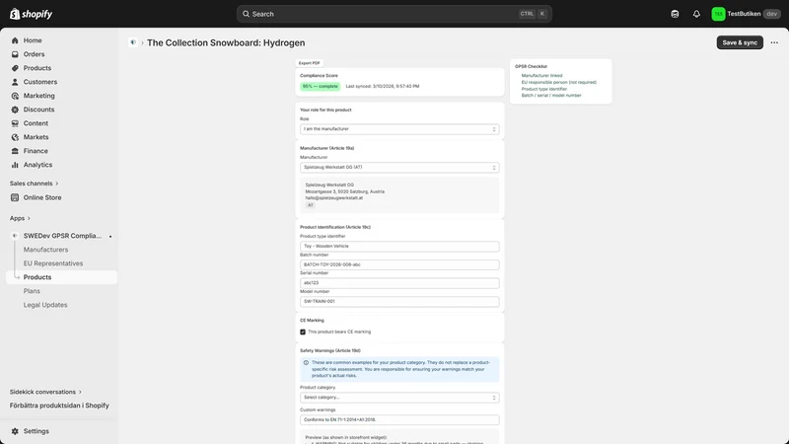The height and width of the screenshot is (444, 789).
Task: Click the Markets globe icon
Action: tap(15, 137)
